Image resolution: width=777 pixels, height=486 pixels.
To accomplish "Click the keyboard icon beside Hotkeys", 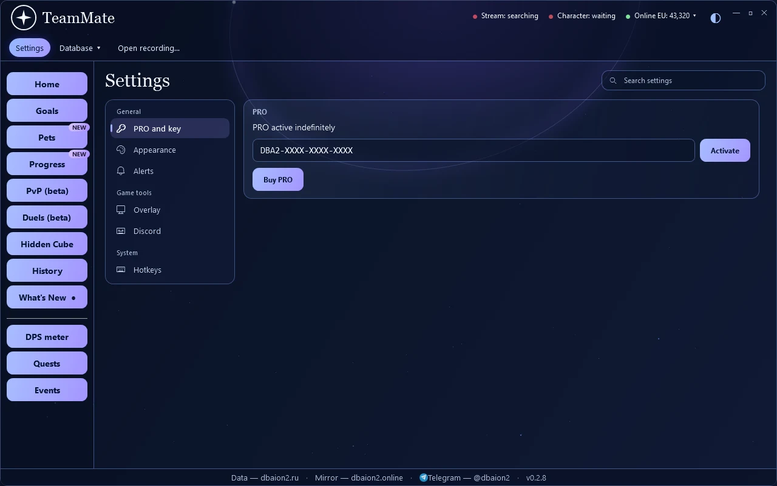I will (x=121, y=270).
